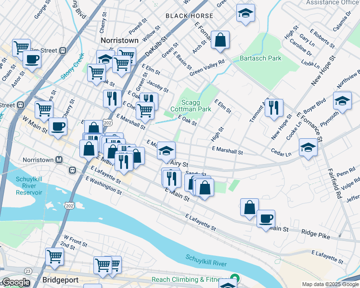The height and width of the screenshot is (288, 360).
Task: Click the Schuylkill River Reservoir label
Action: [x=29, y=186]
